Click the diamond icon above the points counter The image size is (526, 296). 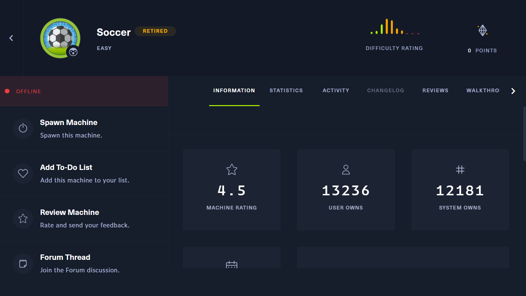tap(482, 30)
